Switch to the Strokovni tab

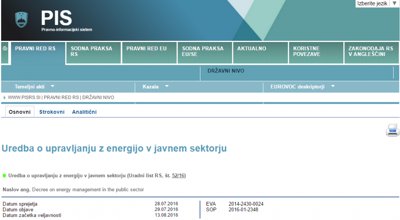[x=52, y=112]
